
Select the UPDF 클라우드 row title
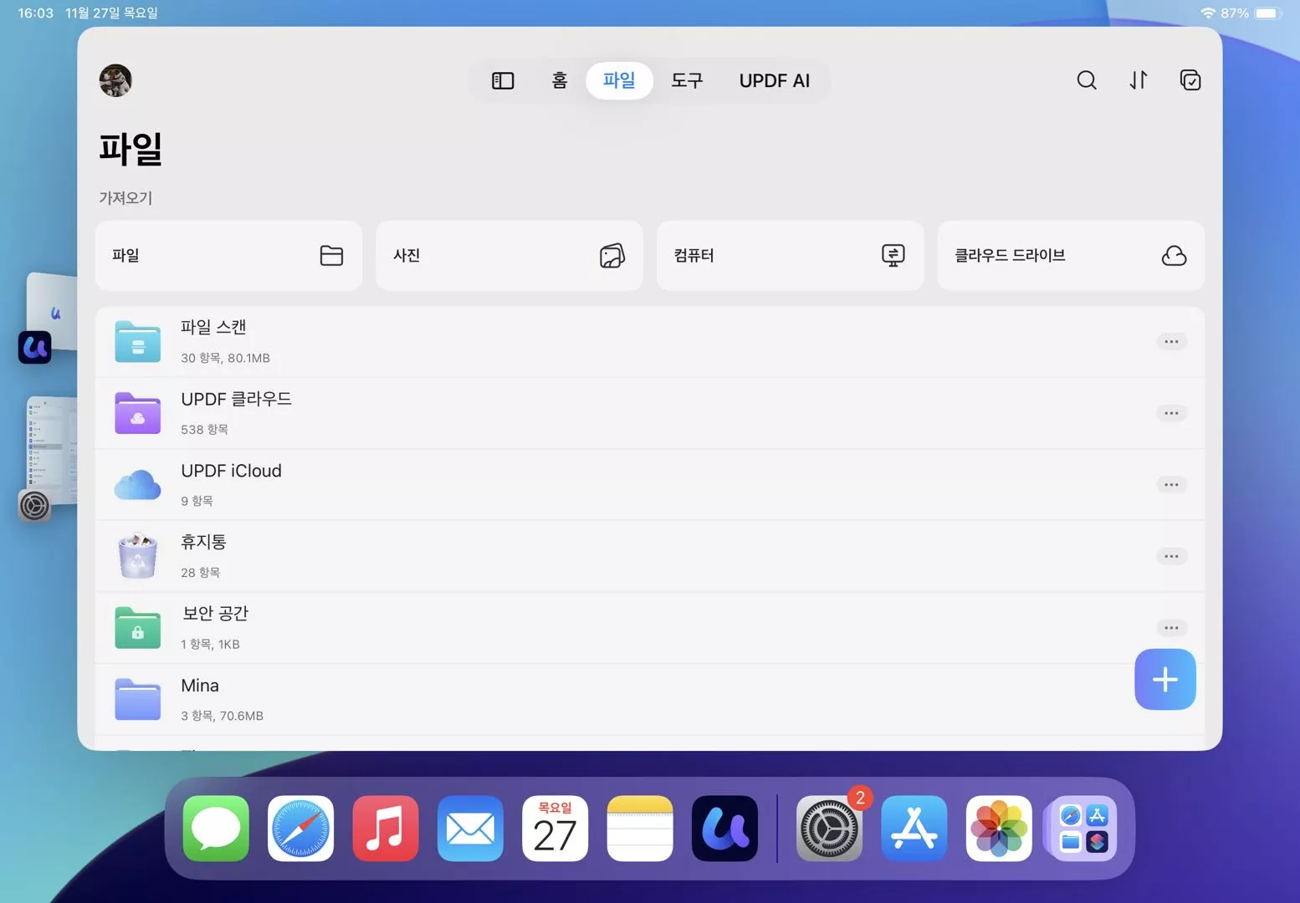237,399
